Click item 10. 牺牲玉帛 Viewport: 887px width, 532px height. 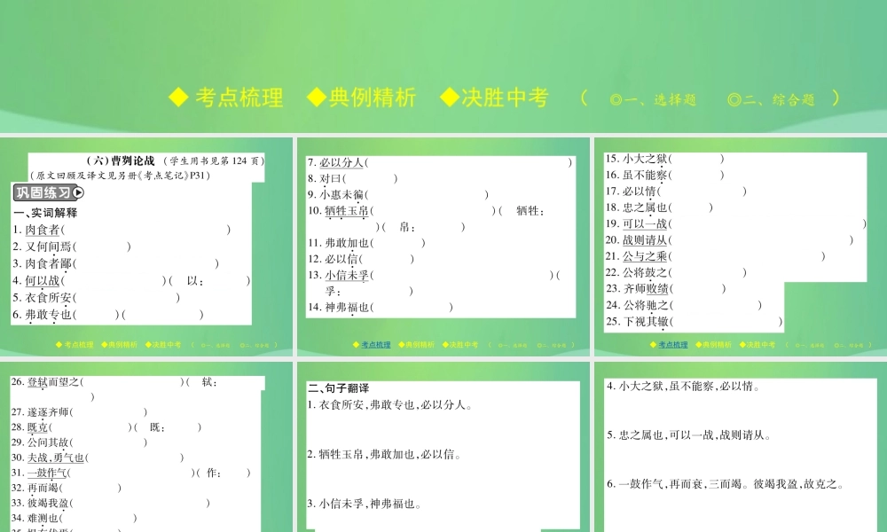click(338, 211)
